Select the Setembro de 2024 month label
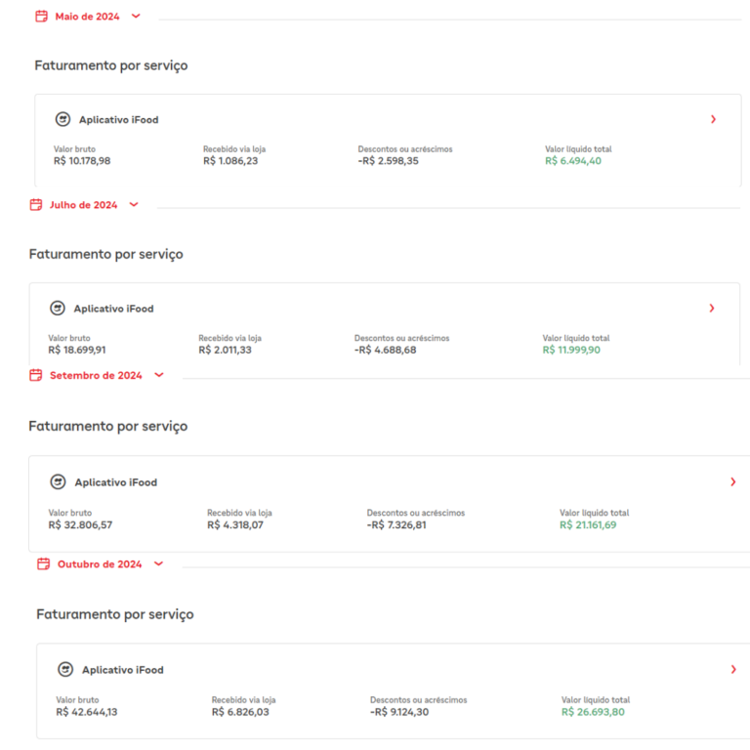The image size is (750, 750). pyautogui.click(x=96, y=375)
